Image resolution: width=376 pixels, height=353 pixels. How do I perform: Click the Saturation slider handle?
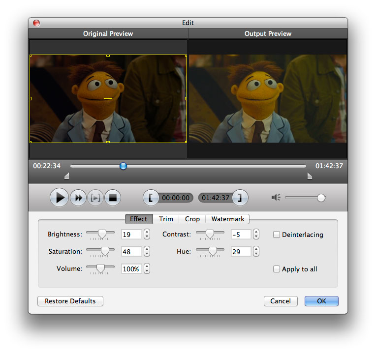click(x=105, y=251)
